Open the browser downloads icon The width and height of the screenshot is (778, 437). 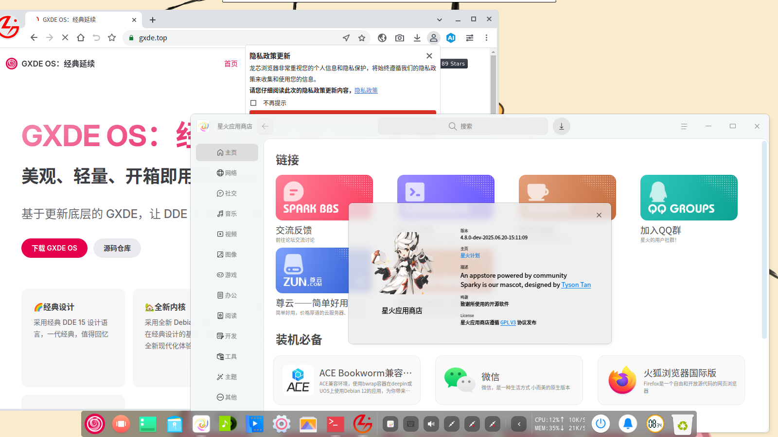[417, 37]
